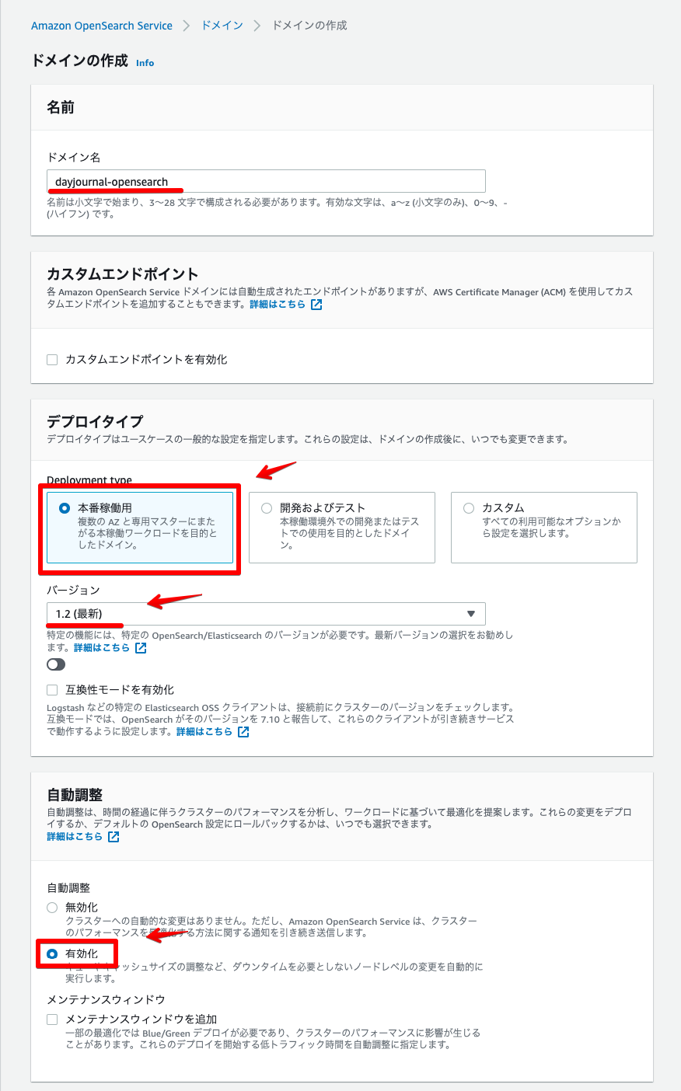The width and height of the screenshot is (681, 1091).
Task: Navigate to Amazon OpenSearch Service breadcrumb link
Action: coord(102,25)
